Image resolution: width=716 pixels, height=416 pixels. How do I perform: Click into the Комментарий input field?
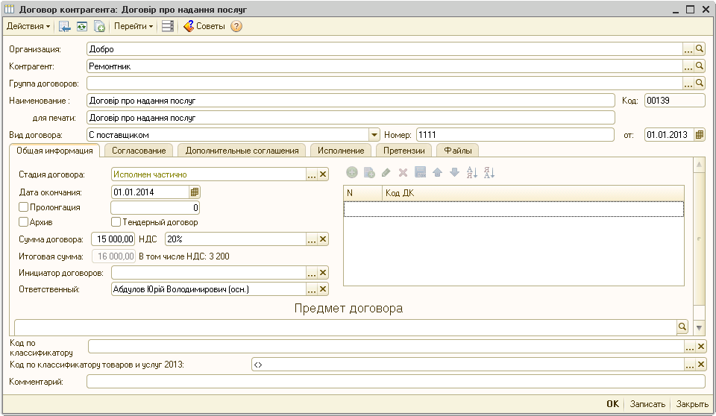point(395,382)
